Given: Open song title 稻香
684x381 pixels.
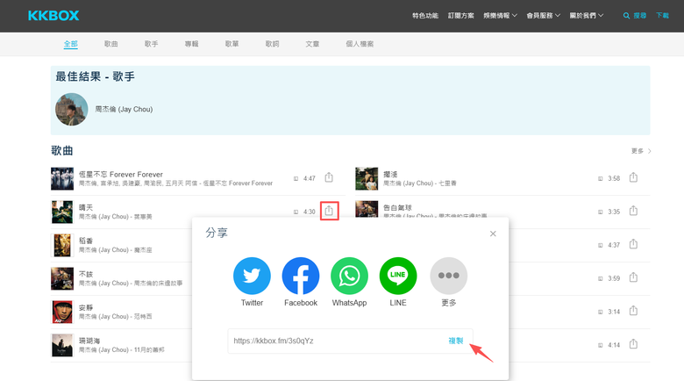Looking at the screenshot, I should pos(86,241).
